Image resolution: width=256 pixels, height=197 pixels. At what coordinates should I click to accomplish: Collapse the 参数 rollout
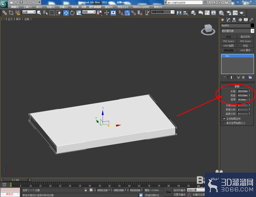[x=237, y=86]
